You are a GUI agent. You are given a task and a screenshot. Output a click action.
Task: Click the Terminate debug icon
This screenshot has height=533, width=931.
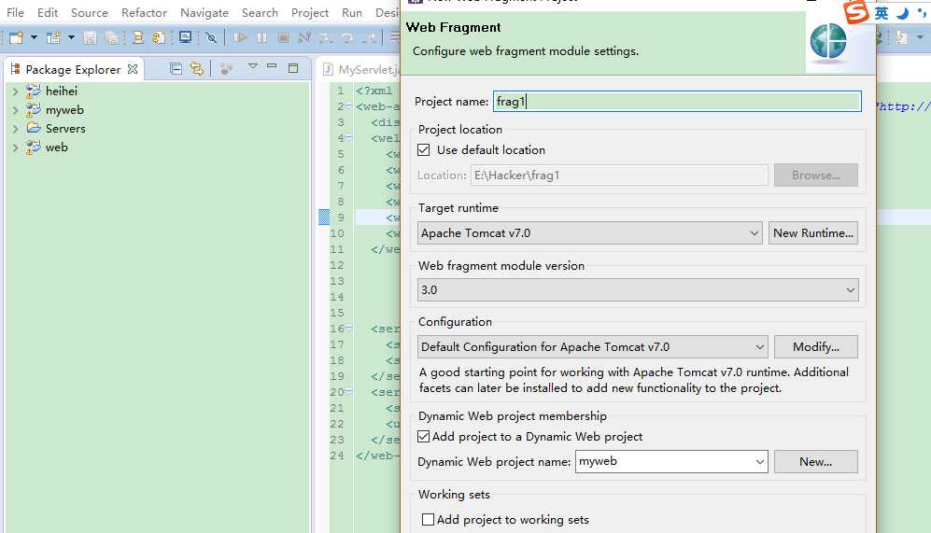click(283, 37)
